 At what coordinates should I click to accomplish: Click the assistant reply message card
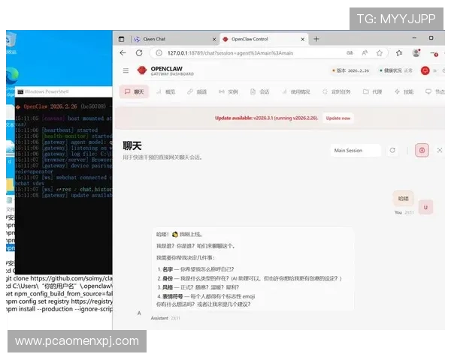point(253,269)
